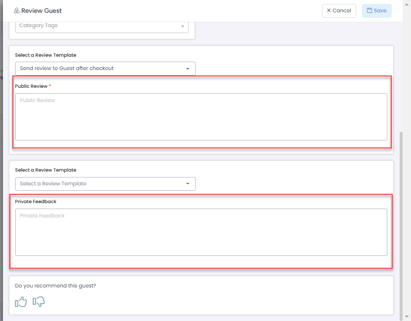Click the thumbs up recommend icon
The image size is (411, 321).
point(21,302)
